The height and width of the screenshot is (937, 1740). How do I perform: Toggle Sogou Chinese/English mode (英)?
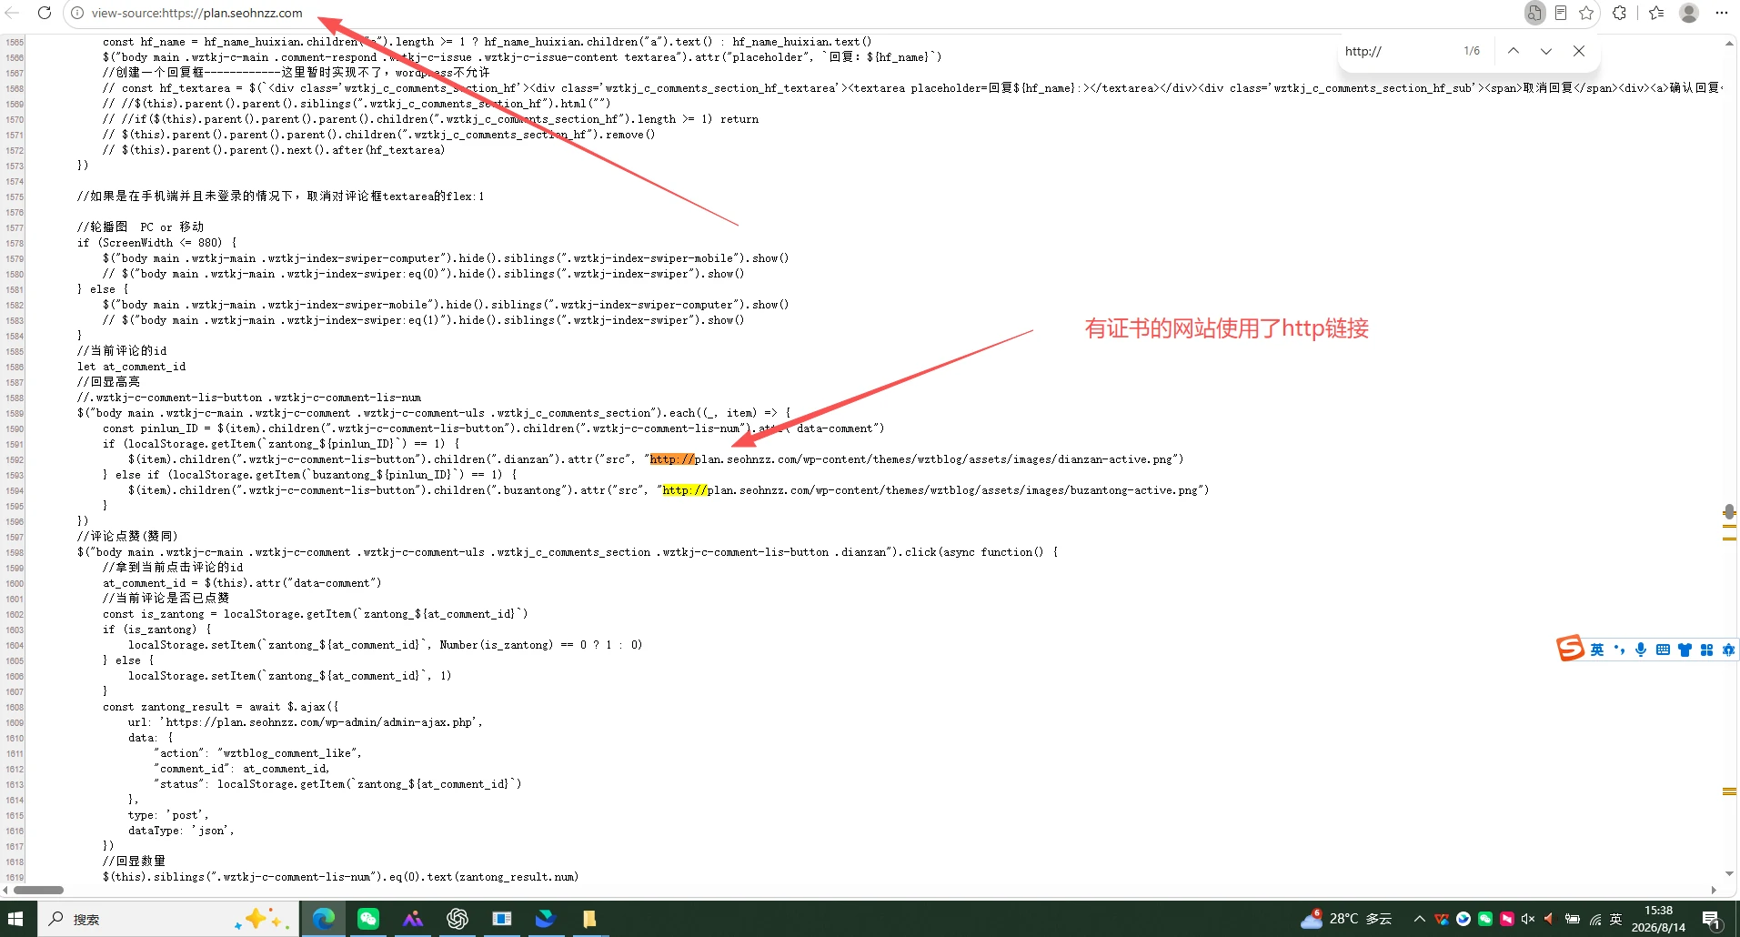1597,650
